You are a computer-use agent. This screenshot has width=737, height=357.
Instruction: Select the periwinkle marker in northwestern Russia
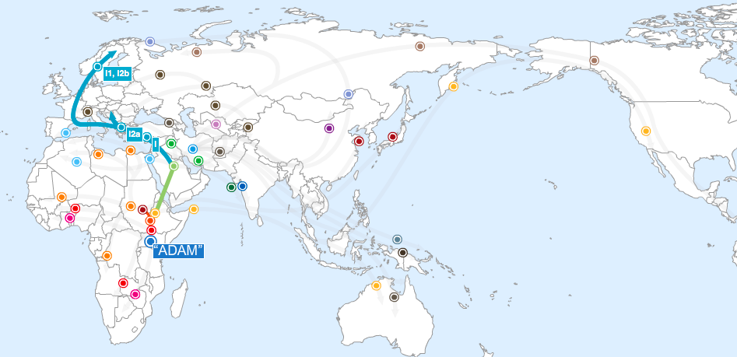coord(150,41)
